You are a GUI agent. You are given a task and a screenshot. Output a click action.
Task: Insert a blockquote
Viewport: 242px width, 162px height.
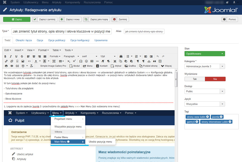point(155,61)
